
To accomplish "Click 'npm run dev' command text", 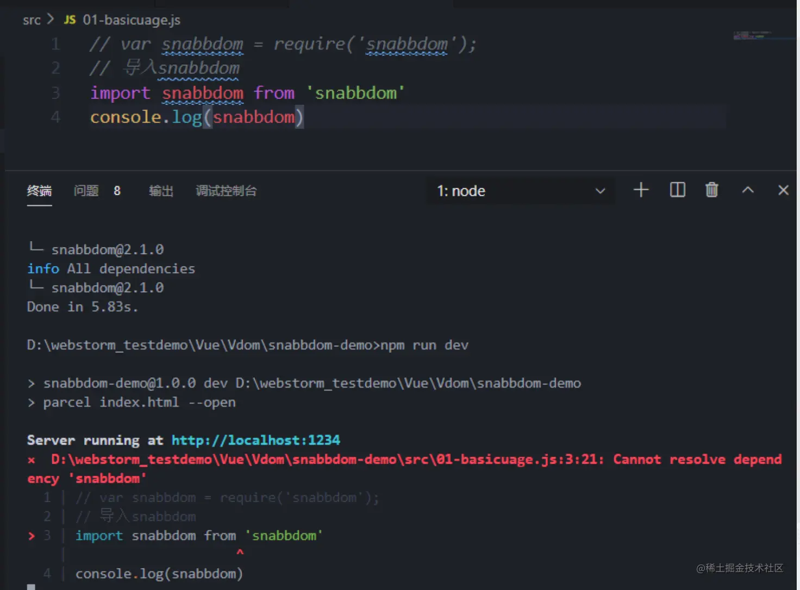I will tap(424, 345).
